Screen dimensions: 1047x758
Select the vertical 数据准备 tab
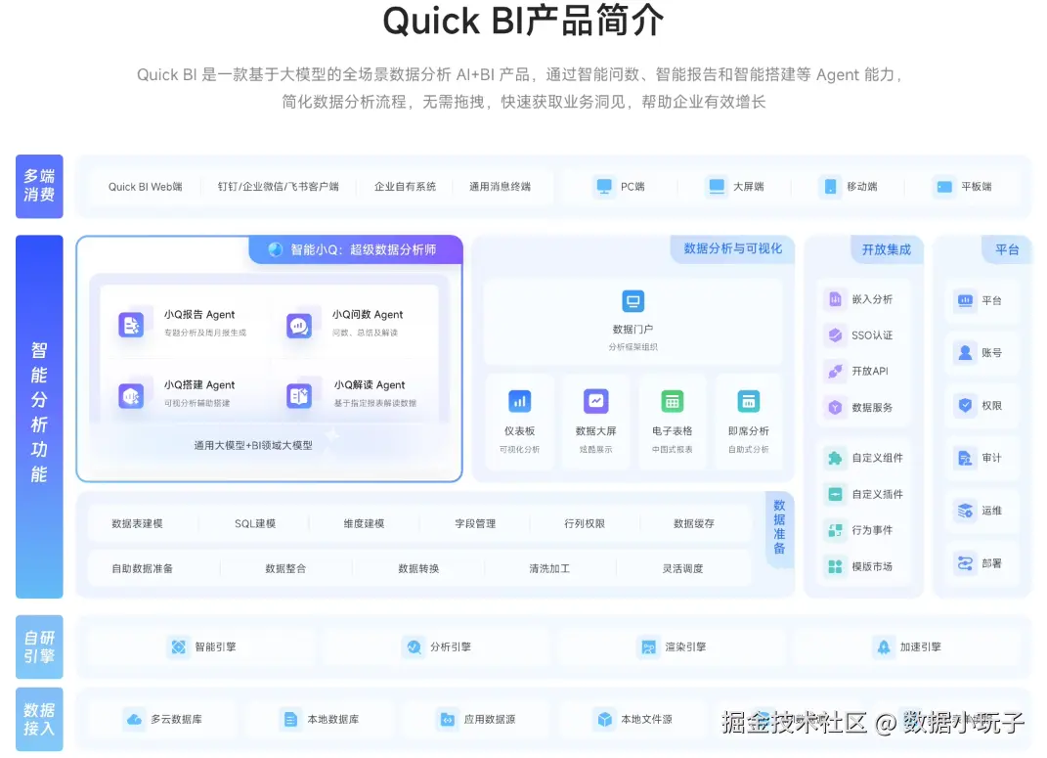(779, 527)
